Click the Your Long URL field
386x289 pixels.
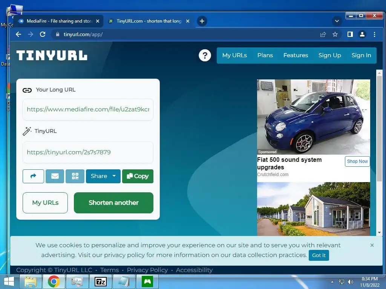click(88, 110)
